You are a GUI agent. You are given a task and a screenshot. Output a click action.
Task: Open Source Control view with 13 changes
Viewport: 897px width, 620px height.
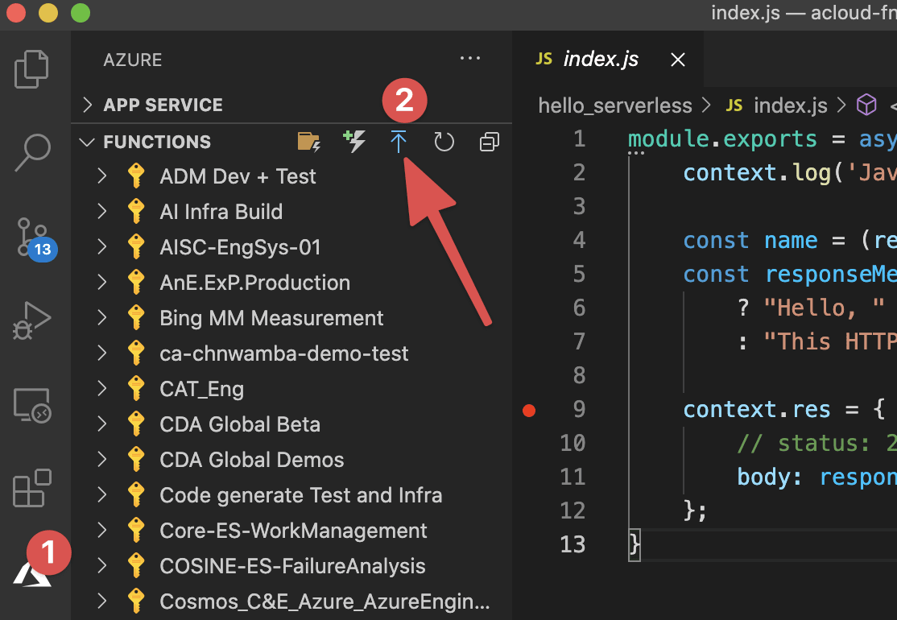coord(35,238)
